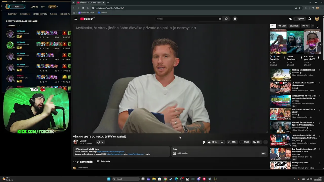Open Chrome home page button
324x182 pixels.
[88, 8]
